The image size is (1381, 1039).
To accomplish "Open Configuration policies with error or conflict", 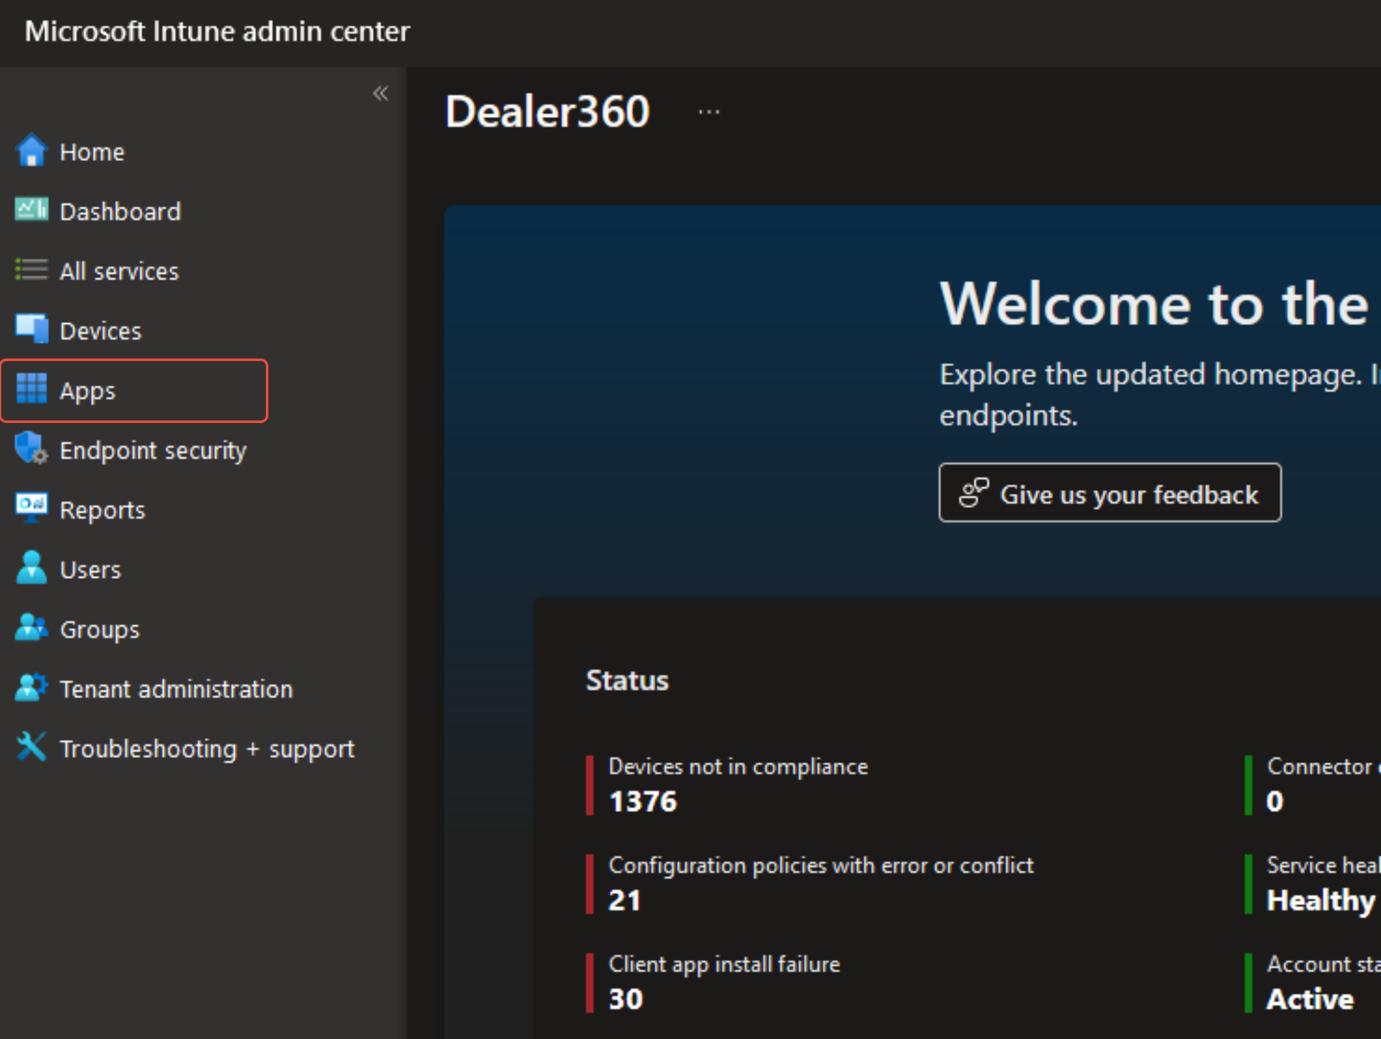I will coord(820,883).
